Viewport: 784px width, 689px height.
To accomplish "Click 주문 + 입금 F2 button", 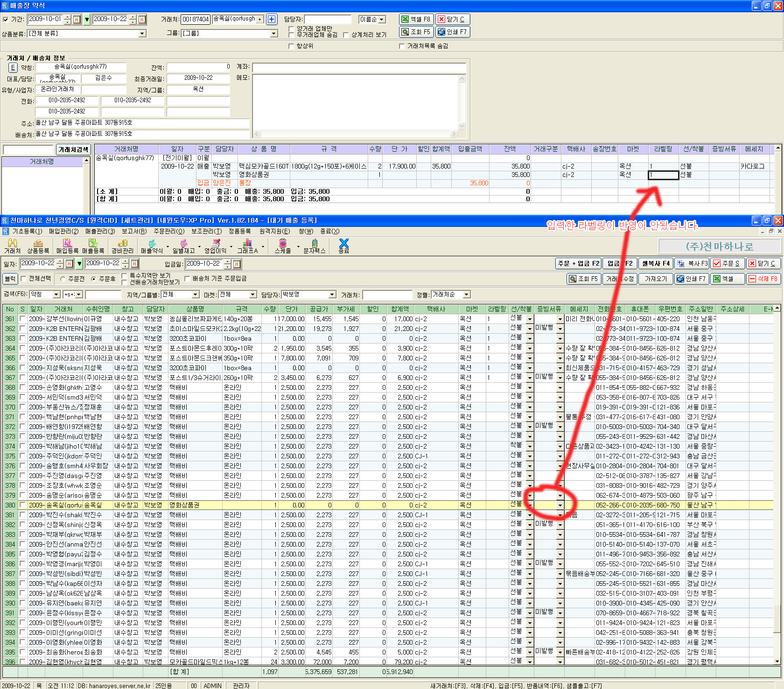I will pos(578,263).
